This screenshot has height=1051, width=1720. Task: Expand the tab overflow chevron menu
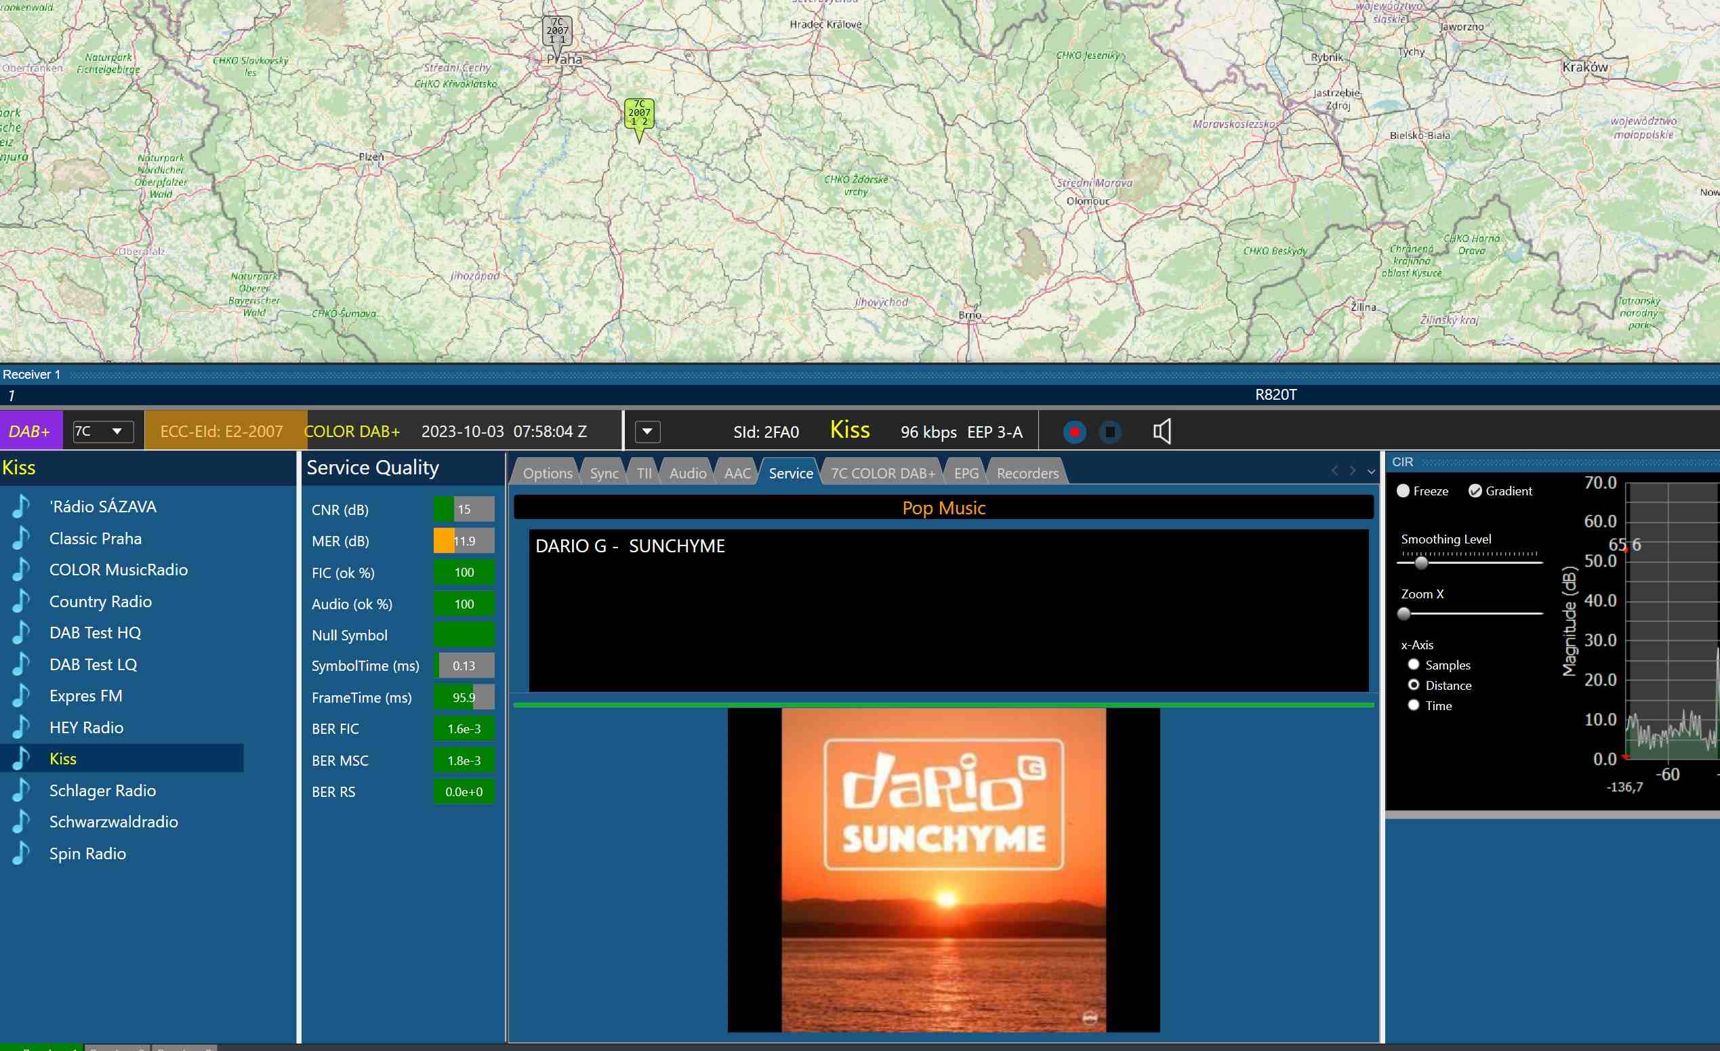pyautogui.click(x=1371, y=472)
